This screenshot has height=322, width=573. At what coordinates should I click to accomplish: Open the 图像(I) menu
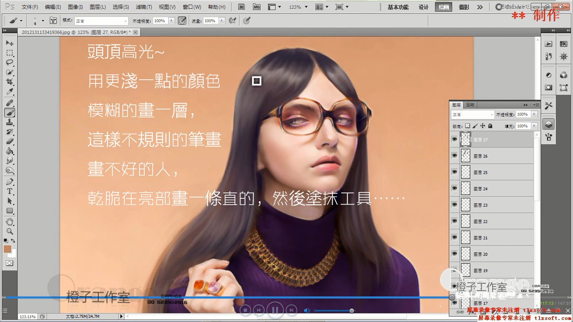click(x=75, y=7)
